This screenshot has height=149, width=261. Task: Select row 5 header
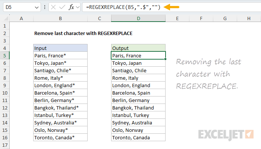click(x=4, y=56)
